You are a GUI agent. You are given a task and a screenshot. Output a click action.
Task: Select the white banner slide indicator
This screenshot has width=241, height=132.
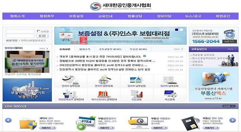(x=181, y=30)
